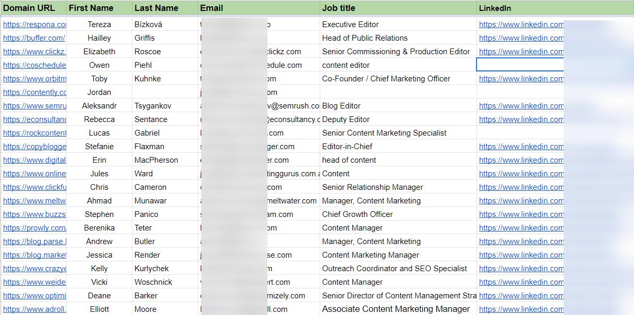Select the first name cell 'Owen'
The width and height of the screenshot is (634, 315).
click(99, 65)
